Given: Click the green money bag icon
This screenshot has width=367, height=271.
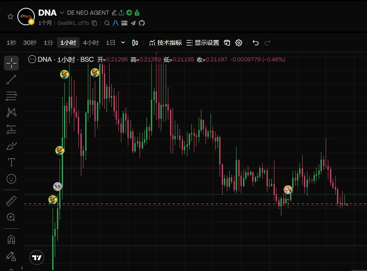Looking at the screenshot, I should pyautogui.click(x=137, y=13).
